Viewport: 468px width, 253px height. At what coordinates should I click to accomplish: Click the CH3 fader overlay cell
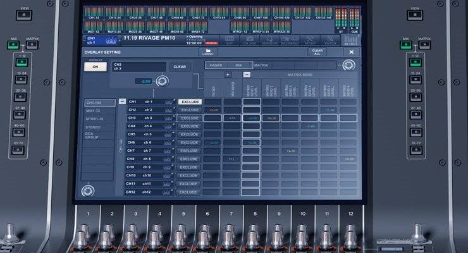[212, 118]
